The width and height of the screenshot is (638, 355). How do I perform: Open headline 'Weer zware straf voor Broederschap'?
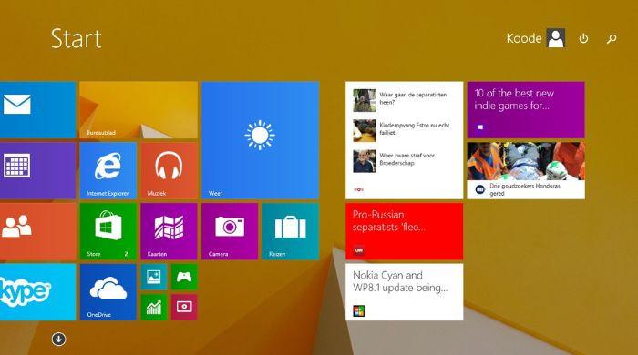point(406,159)
